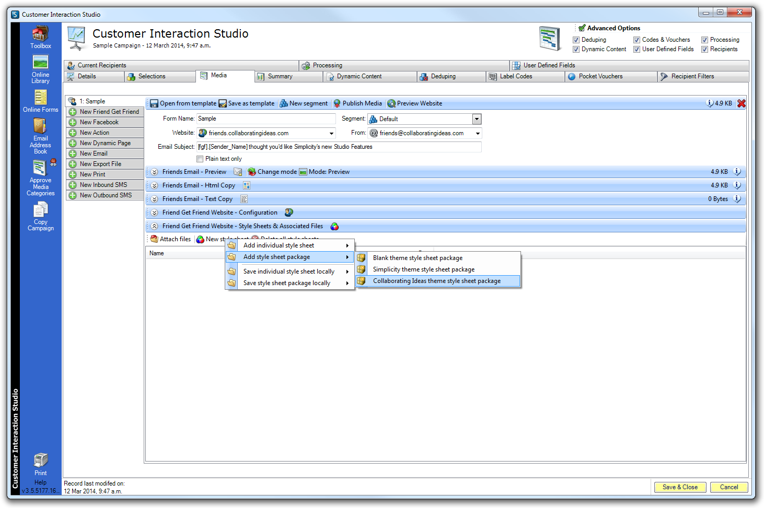The height and width of the screenshot is (508, 764).
Task: Toggle the Codes & Vouchers checkbox
Action: (x=636, y=40)
